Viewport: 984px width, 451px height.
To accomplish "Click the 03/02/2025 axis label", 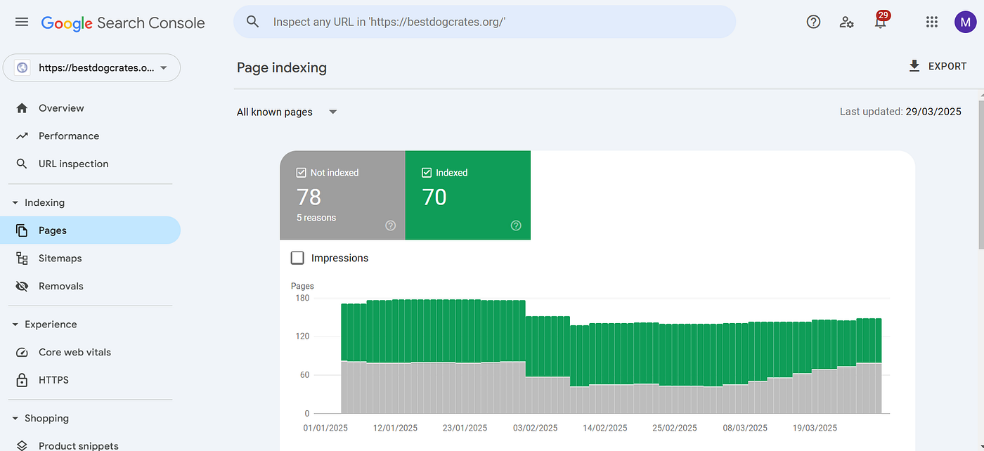I will tap(536, 428).
